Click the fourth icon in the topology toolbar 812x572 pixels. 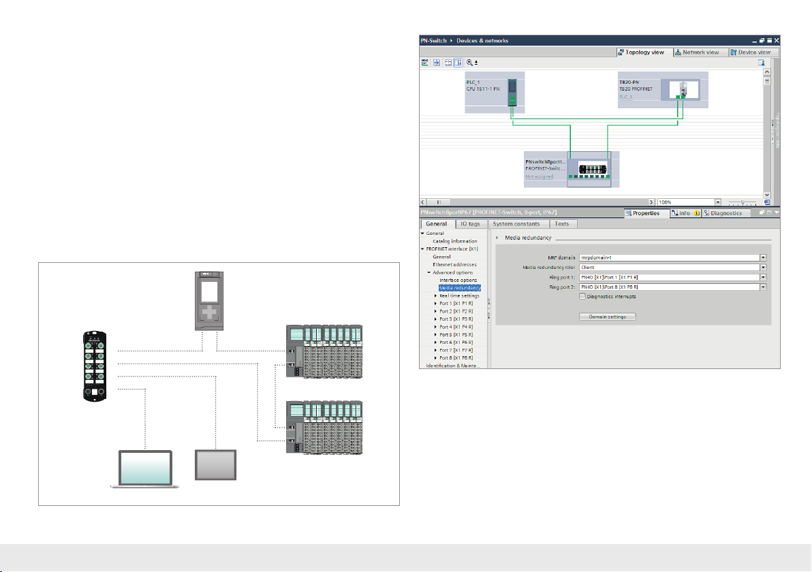pos(458,62)
